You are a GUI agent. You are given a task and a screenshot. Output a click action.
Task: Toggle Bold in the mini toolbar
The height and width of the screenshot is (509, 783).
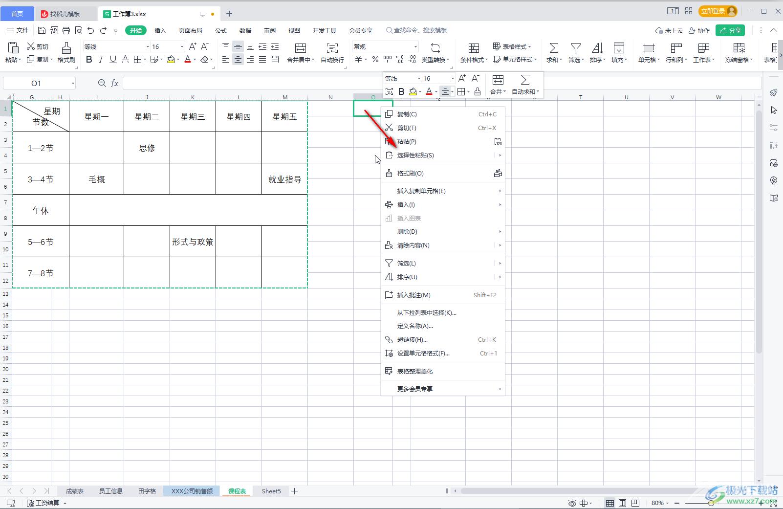[401, 91]
